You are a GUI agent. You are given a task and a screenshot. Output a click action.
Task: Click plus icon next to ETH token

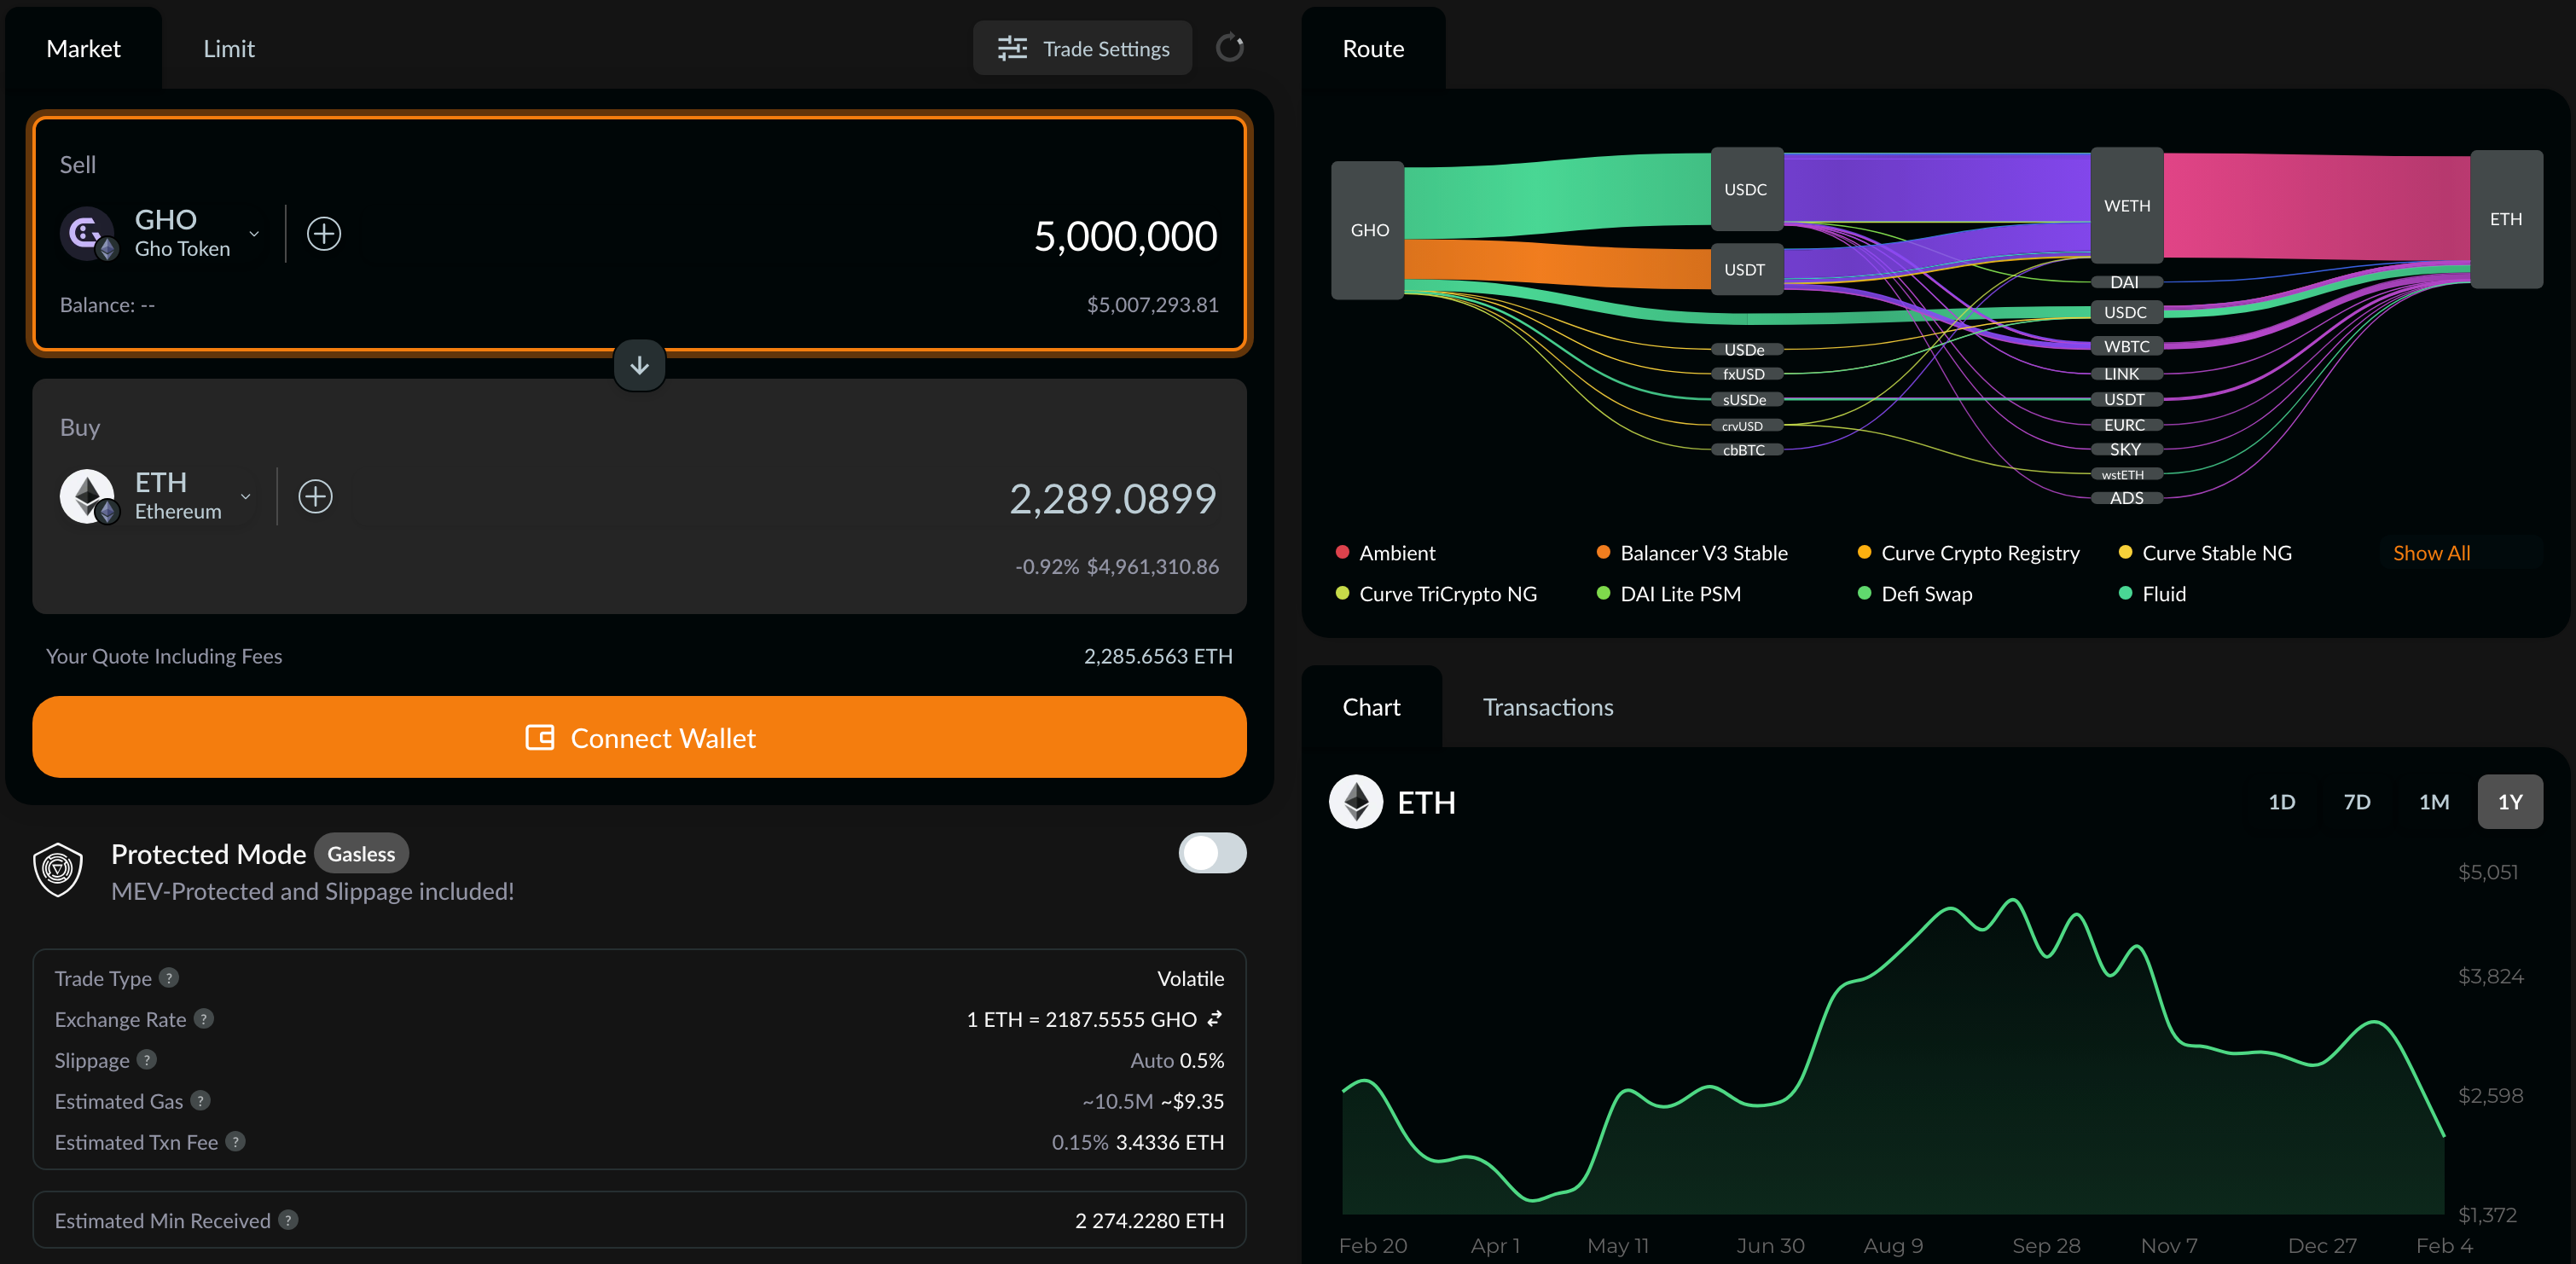pyautogui.click(x=315, y=497)
